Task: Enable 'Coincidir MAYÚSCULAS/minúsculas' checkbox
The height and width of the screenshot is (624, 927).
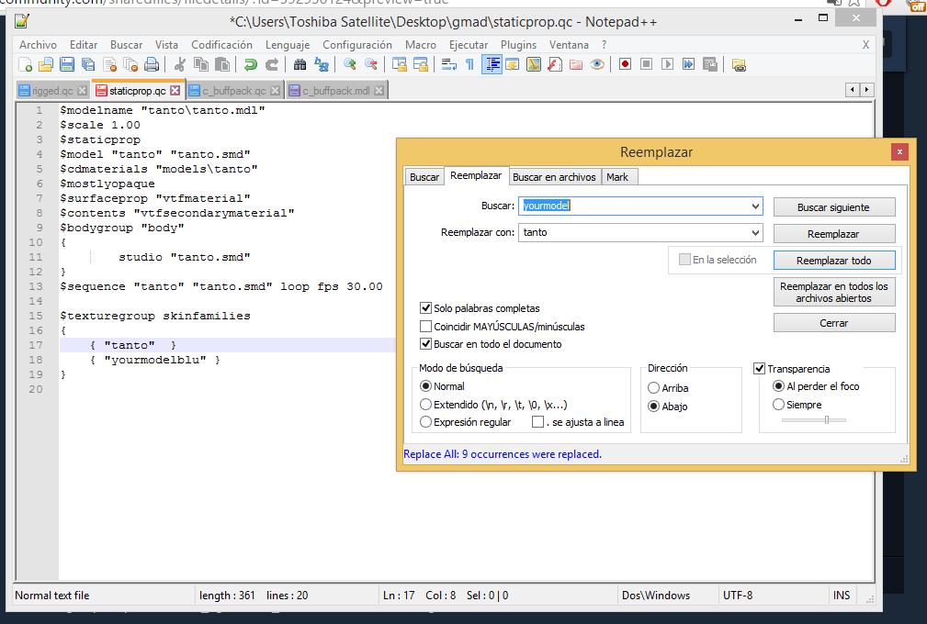Action: (426, 326)
